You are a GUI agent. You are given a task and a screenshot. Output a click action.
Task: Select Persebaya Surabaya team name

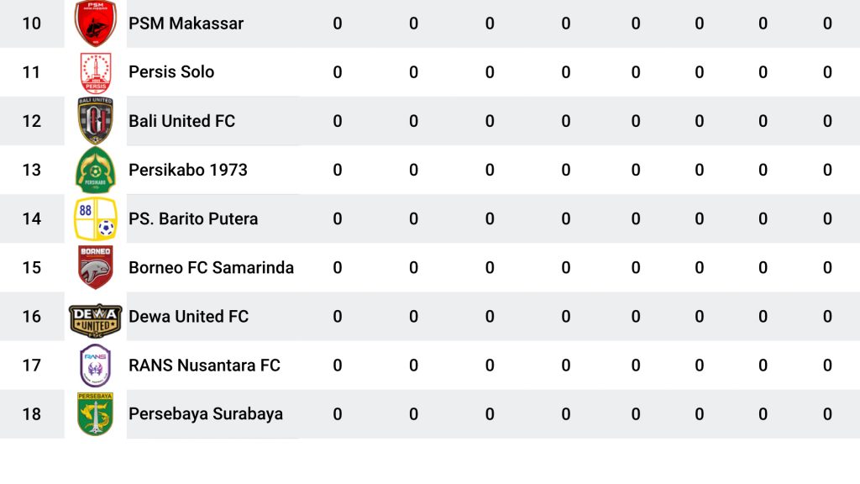pyautogui.click(x=206, y=413)
